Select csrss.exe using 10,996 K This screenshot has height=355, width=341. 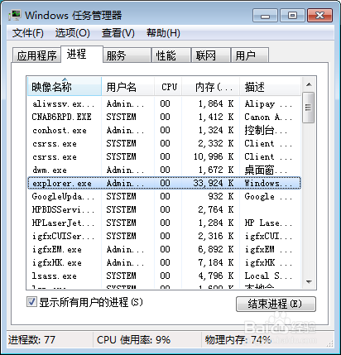pyautogui.click(x=164, y=156)
